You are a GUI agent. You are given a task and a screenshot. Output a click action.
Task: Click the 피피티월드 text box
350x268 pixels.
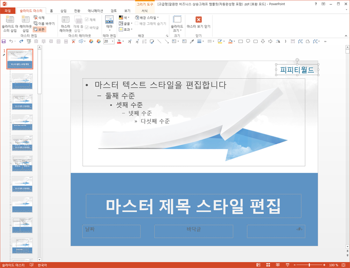297,70
